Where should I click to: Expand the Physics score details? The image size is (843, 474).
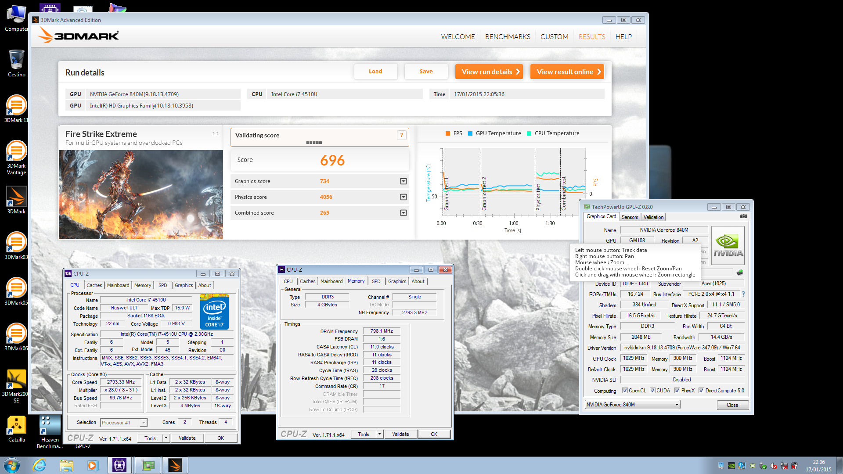click(403, 197)
